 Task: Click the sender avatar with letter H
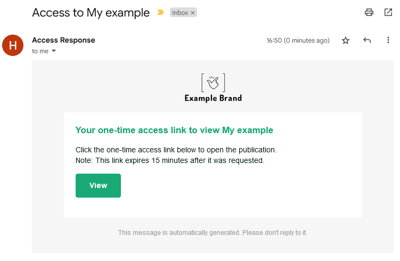pyautogui.click(x=13, y=45)
